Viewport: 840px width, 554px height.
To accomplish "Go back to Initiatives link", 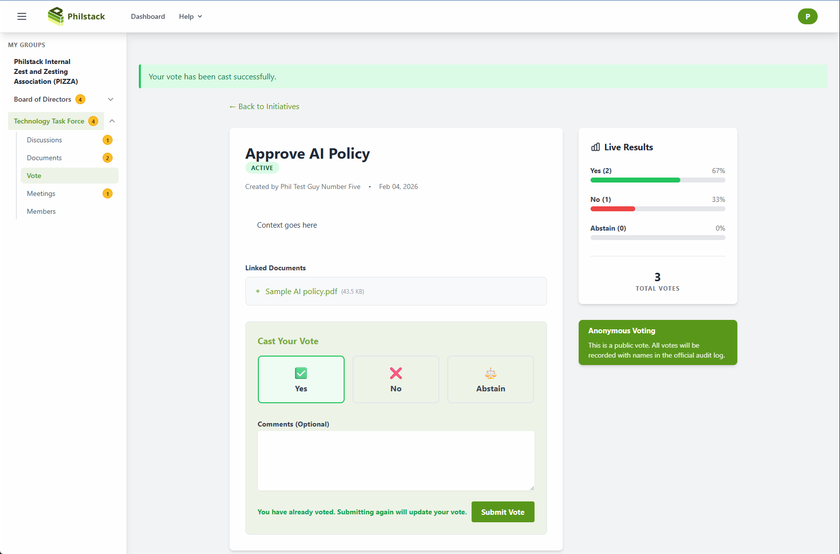I will 264,107.
